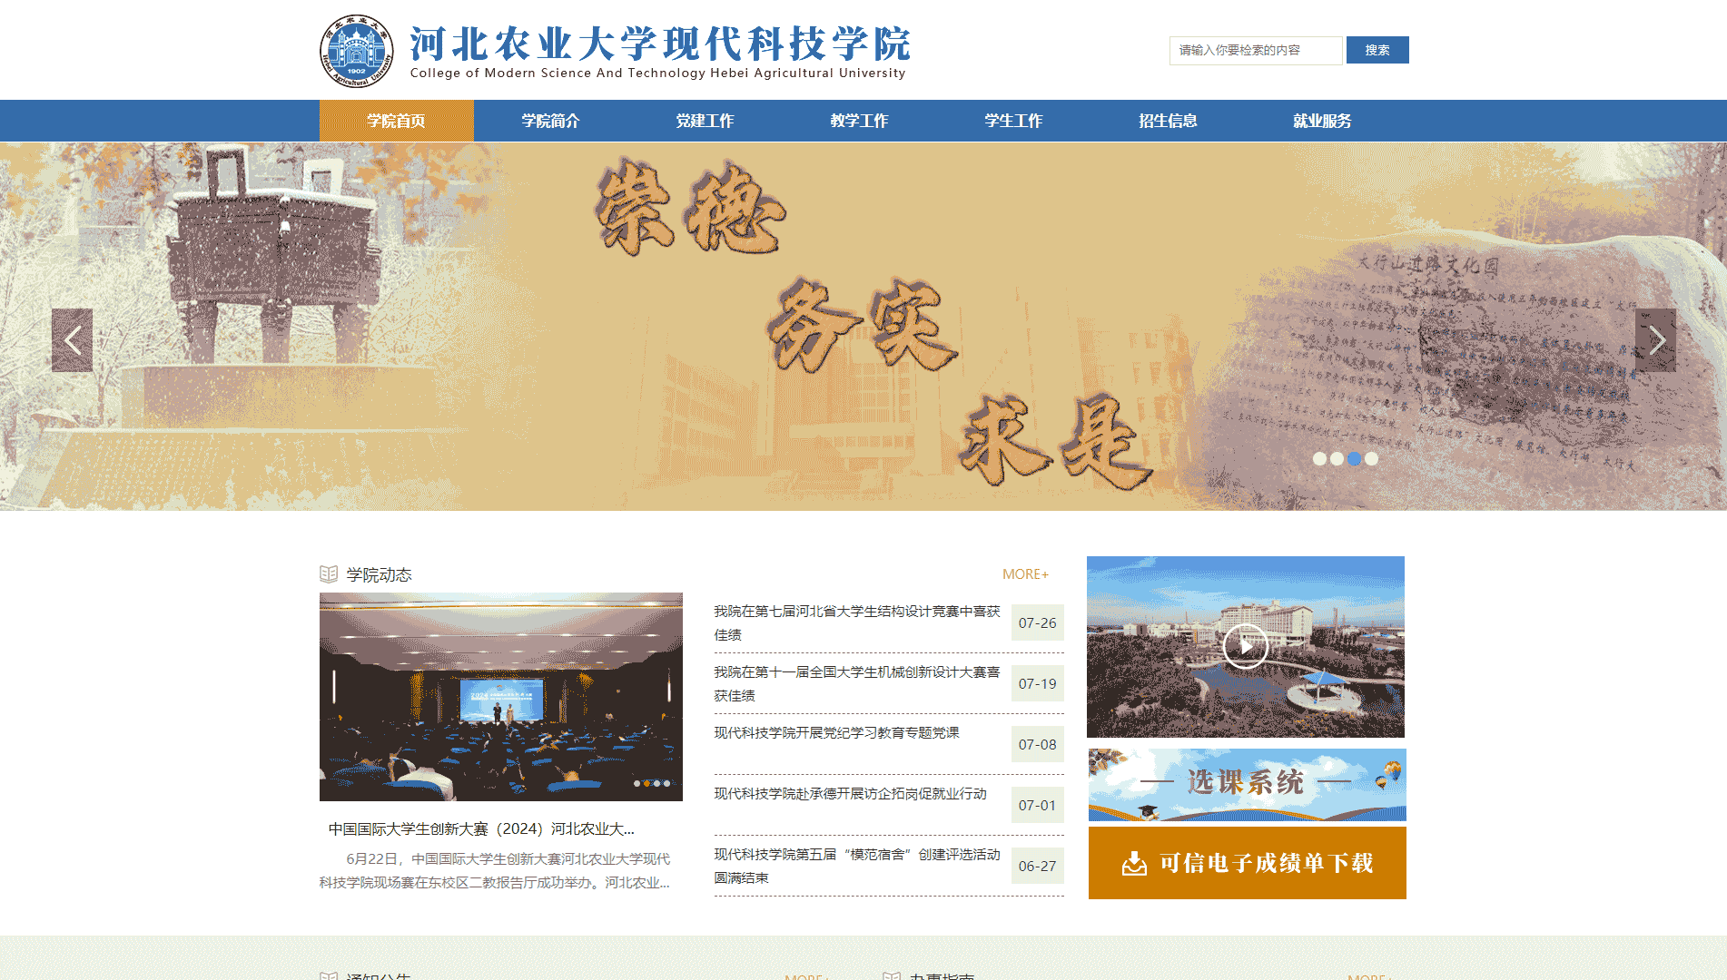The image size is (1727, 980).
Task: Click download icon on 可信电子成绩单下载 banner
Action: point(1134,863)
